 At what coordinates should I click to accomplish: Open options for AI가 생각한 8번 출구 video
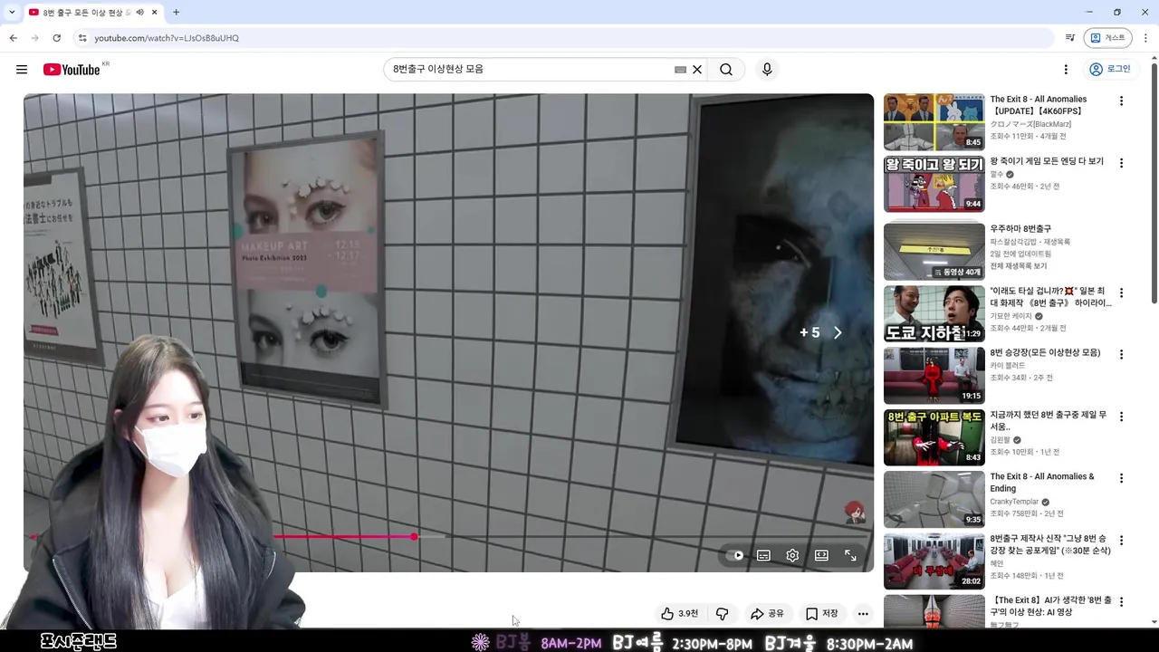(x=1121, y=601)
